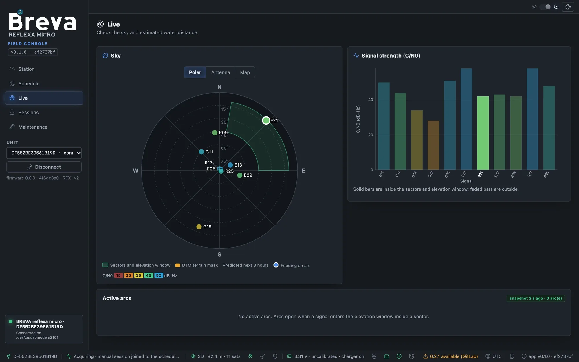Click the green clock status icon

399,356
